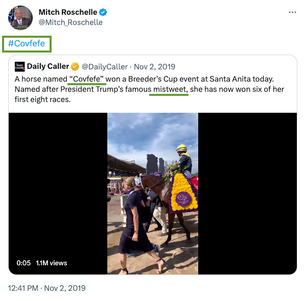Image resolution: width=305 pixels, height=301 pixels.
Task: Click the Daily Caller avatar logo
Action: [x=19, y=67]
